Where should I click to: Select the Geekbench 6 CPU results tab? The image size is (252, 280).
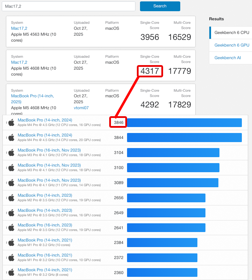pos(232,33)
